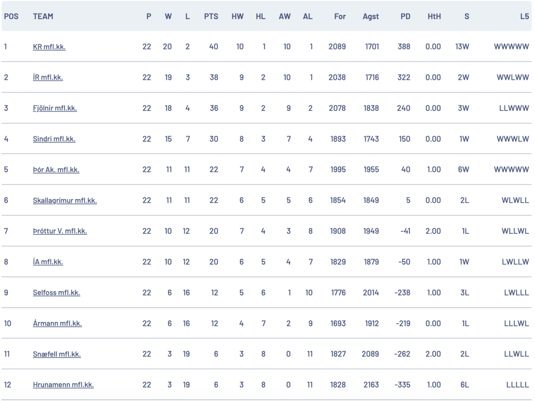Open Þór Ak. mfl.kk. team link
Viewport: 535px width, 401px height.
[56, 170]
